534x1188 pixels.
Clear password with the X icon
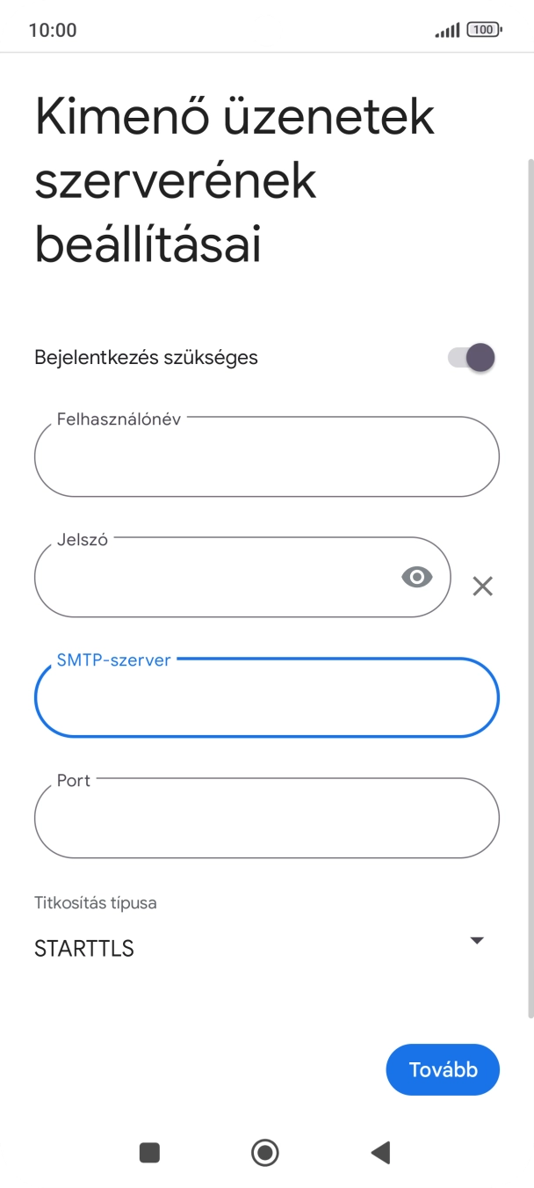(482, 586)
